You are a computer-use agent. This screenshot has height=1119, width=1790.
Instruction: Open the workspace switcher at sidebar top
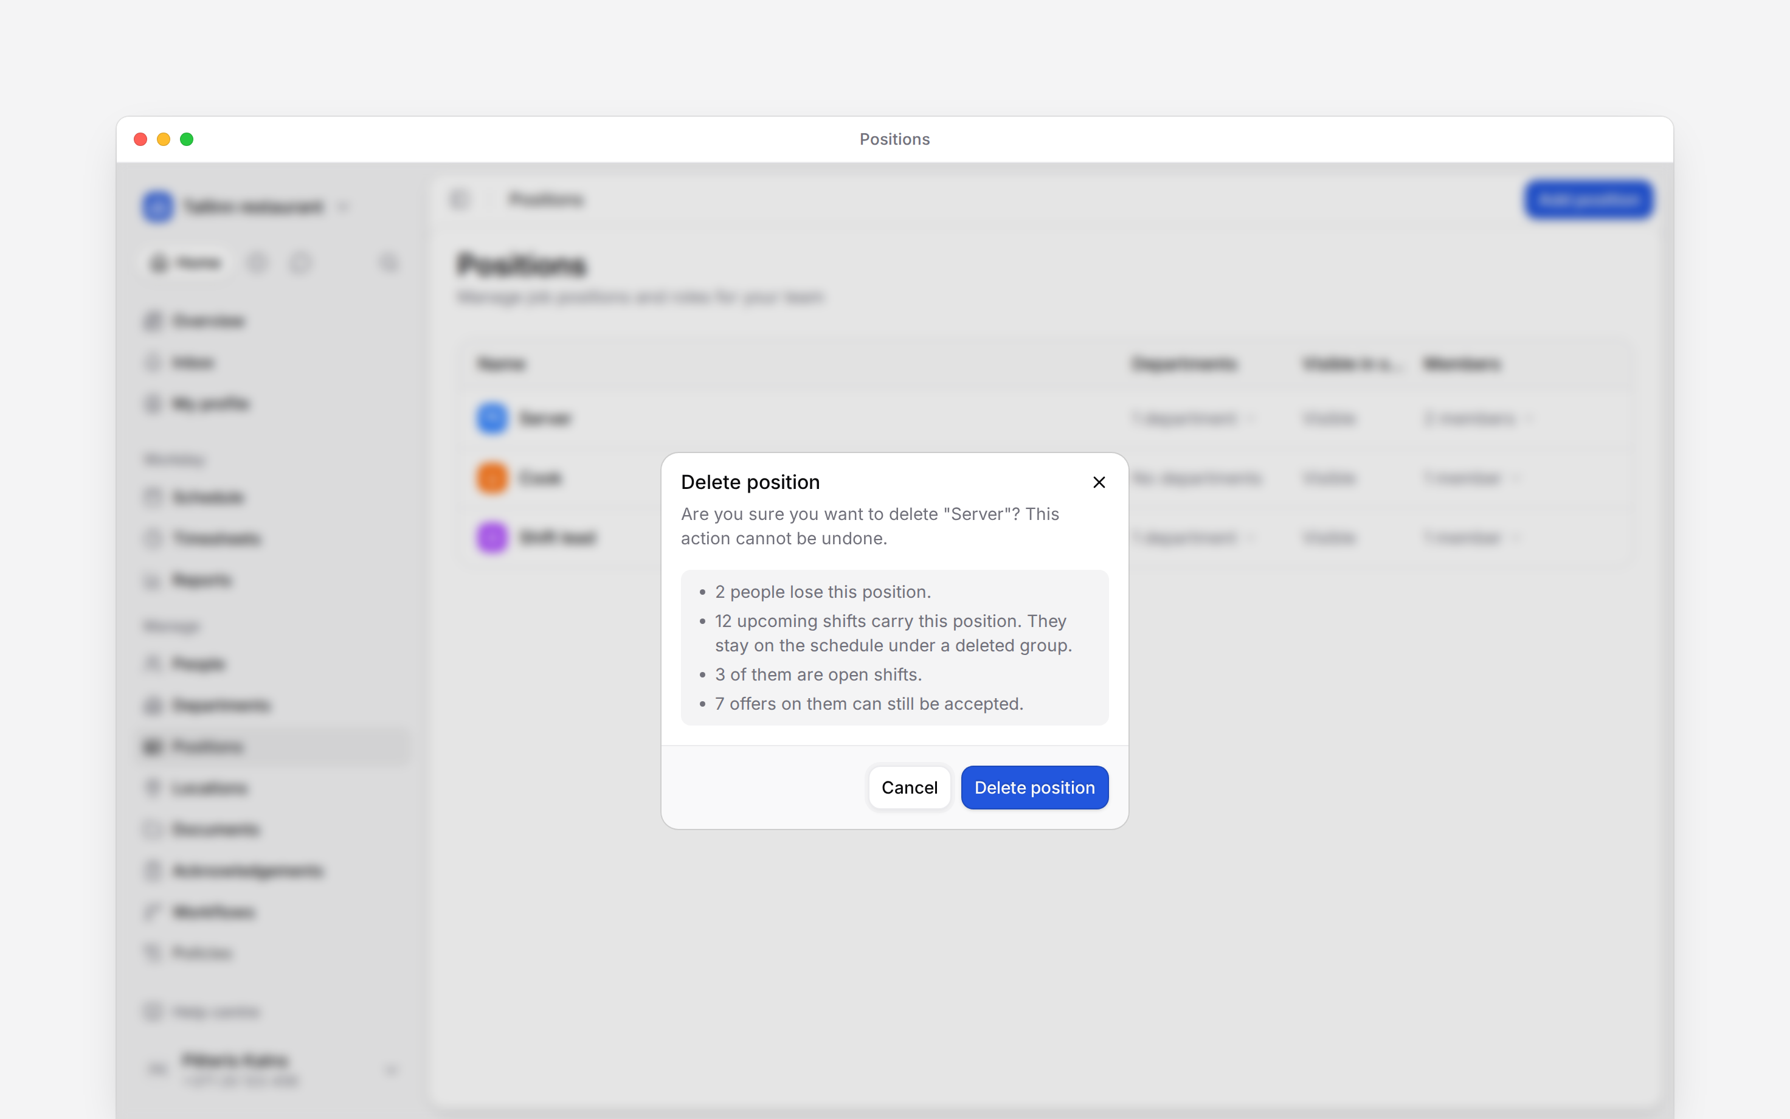point(246,207)
